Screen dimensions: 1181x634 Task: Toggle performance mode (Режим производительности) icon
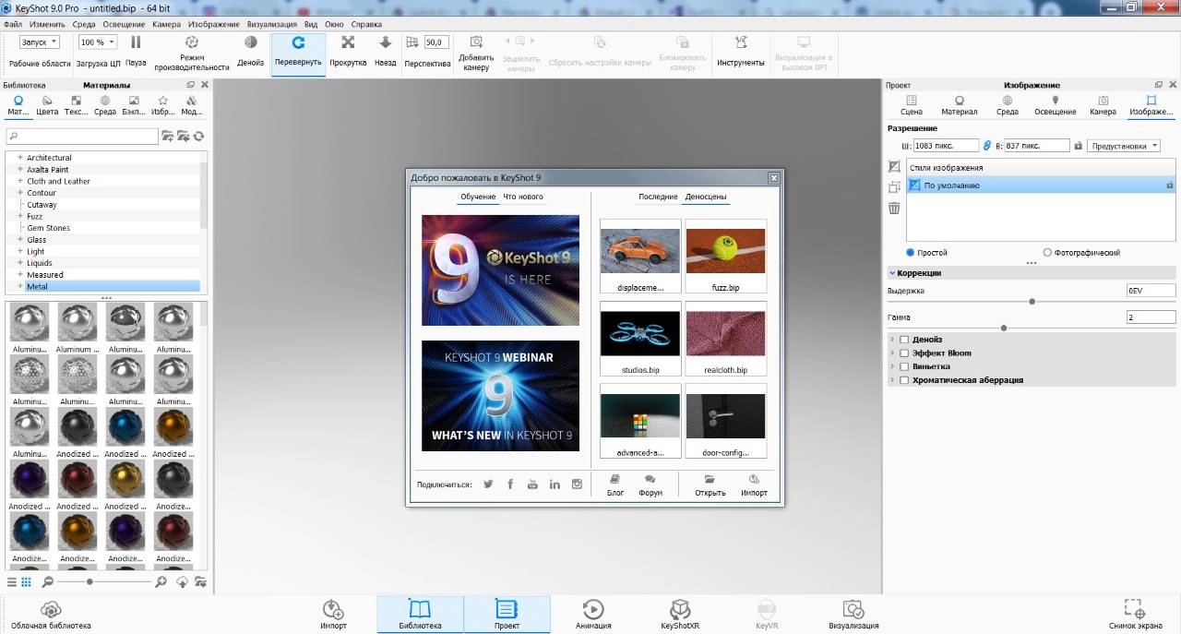[192, 42]
